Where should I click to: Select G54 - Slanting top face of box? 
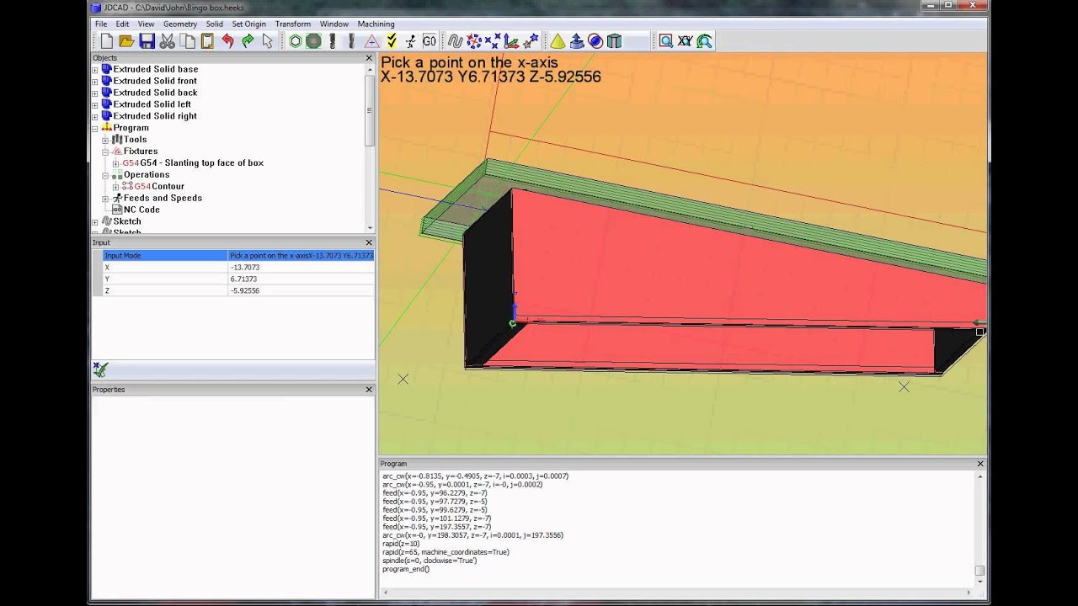click(x=202, y=162)
